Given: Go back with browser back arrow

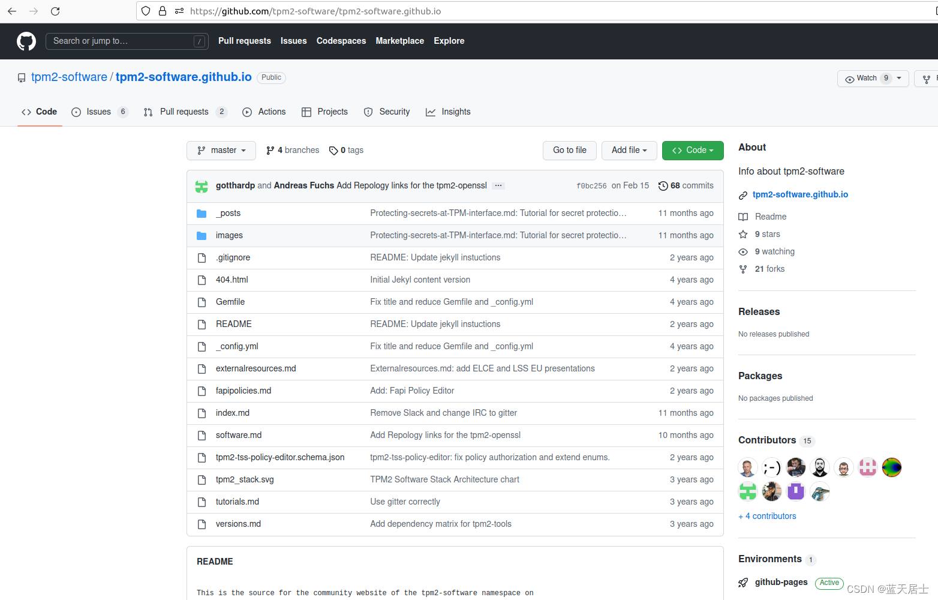Looking at the screenshot, I should click(x=12, y=11).
